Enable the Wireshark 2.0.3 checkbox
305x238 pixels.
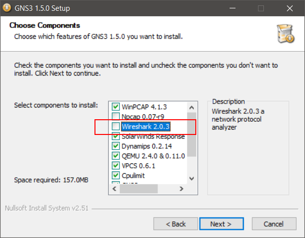(x=116, y=126)
